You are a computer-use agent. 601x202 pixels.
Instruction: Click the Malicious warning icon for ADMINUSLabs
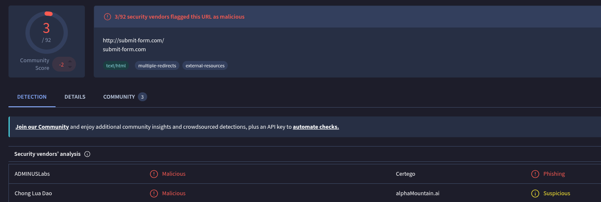pos(154,174)
